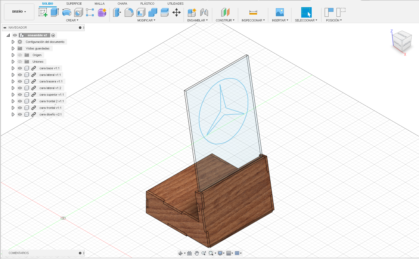Expand the cara frontal 2 v1:1 node
Screen dimensions: 419x259
13,101
